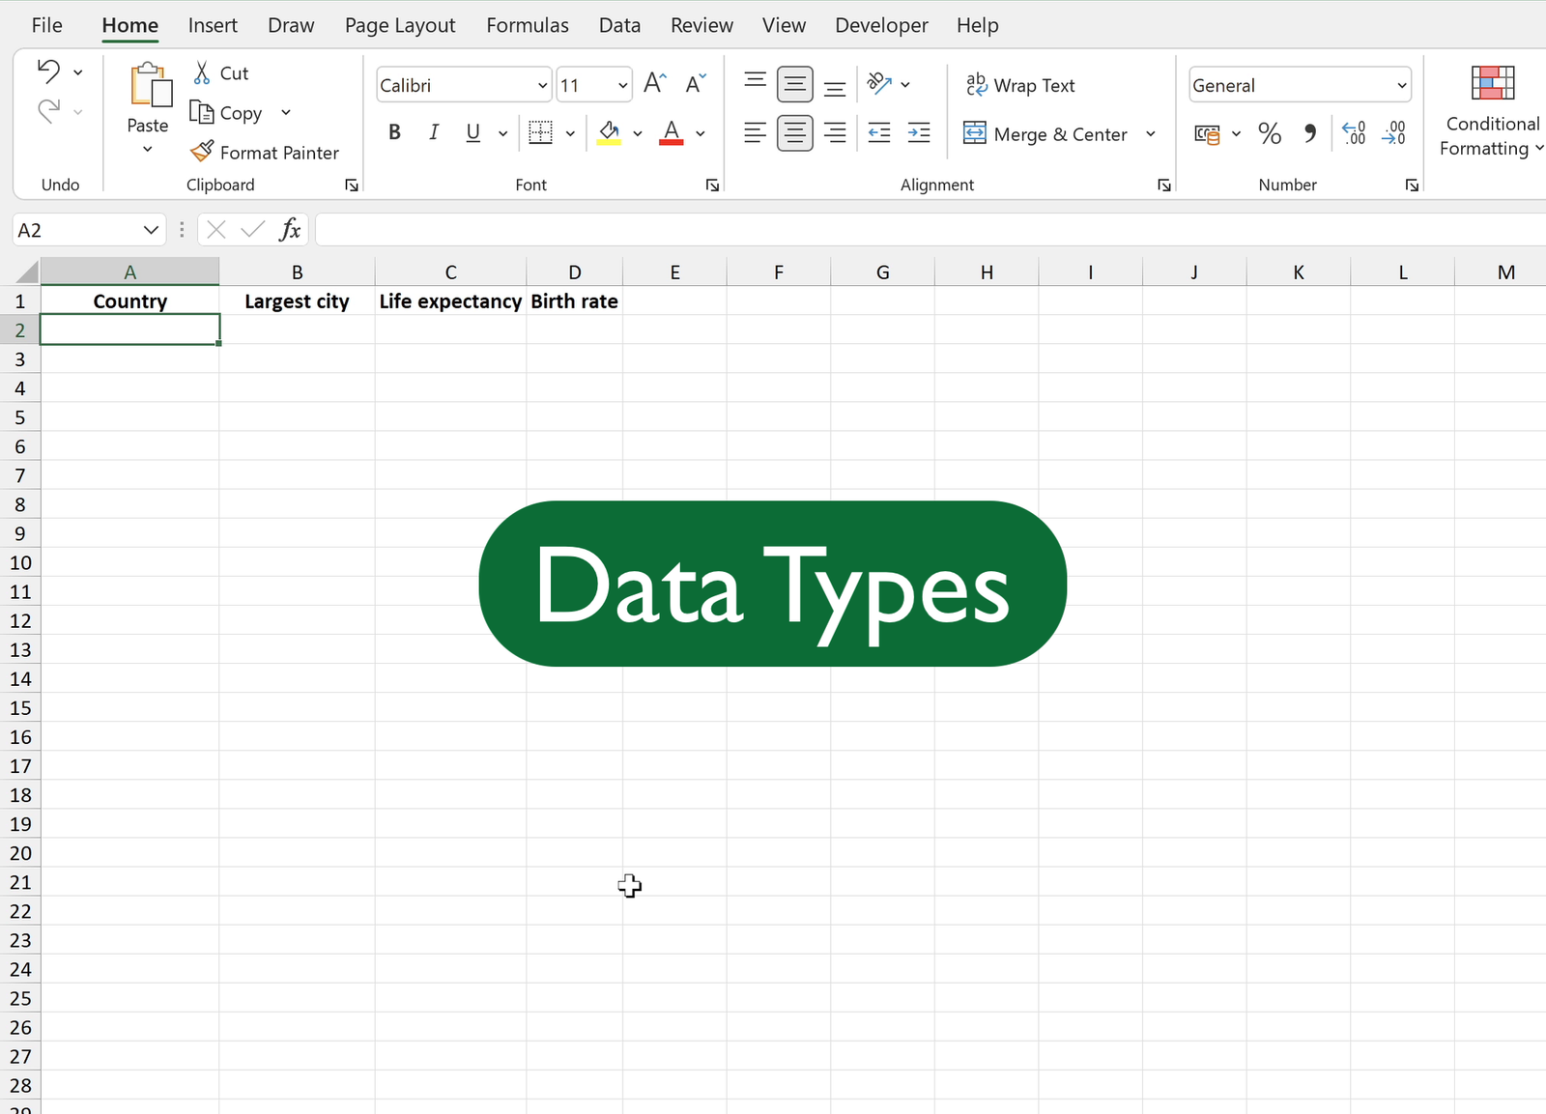Click the Increase Font Size icon
This screenshot has width=1546, height=1114.
pos(654,84)
